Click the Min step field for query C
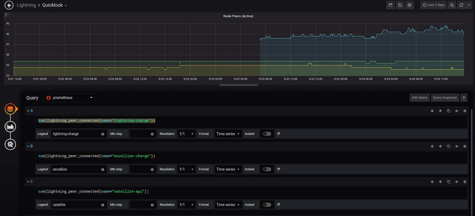Screen dimensions: 475x216 tap(143, 205)
